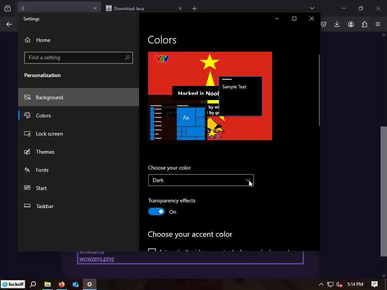387x290 pixels.
Task: Expand the Choose your color dropdown
Action: (201, 180)
